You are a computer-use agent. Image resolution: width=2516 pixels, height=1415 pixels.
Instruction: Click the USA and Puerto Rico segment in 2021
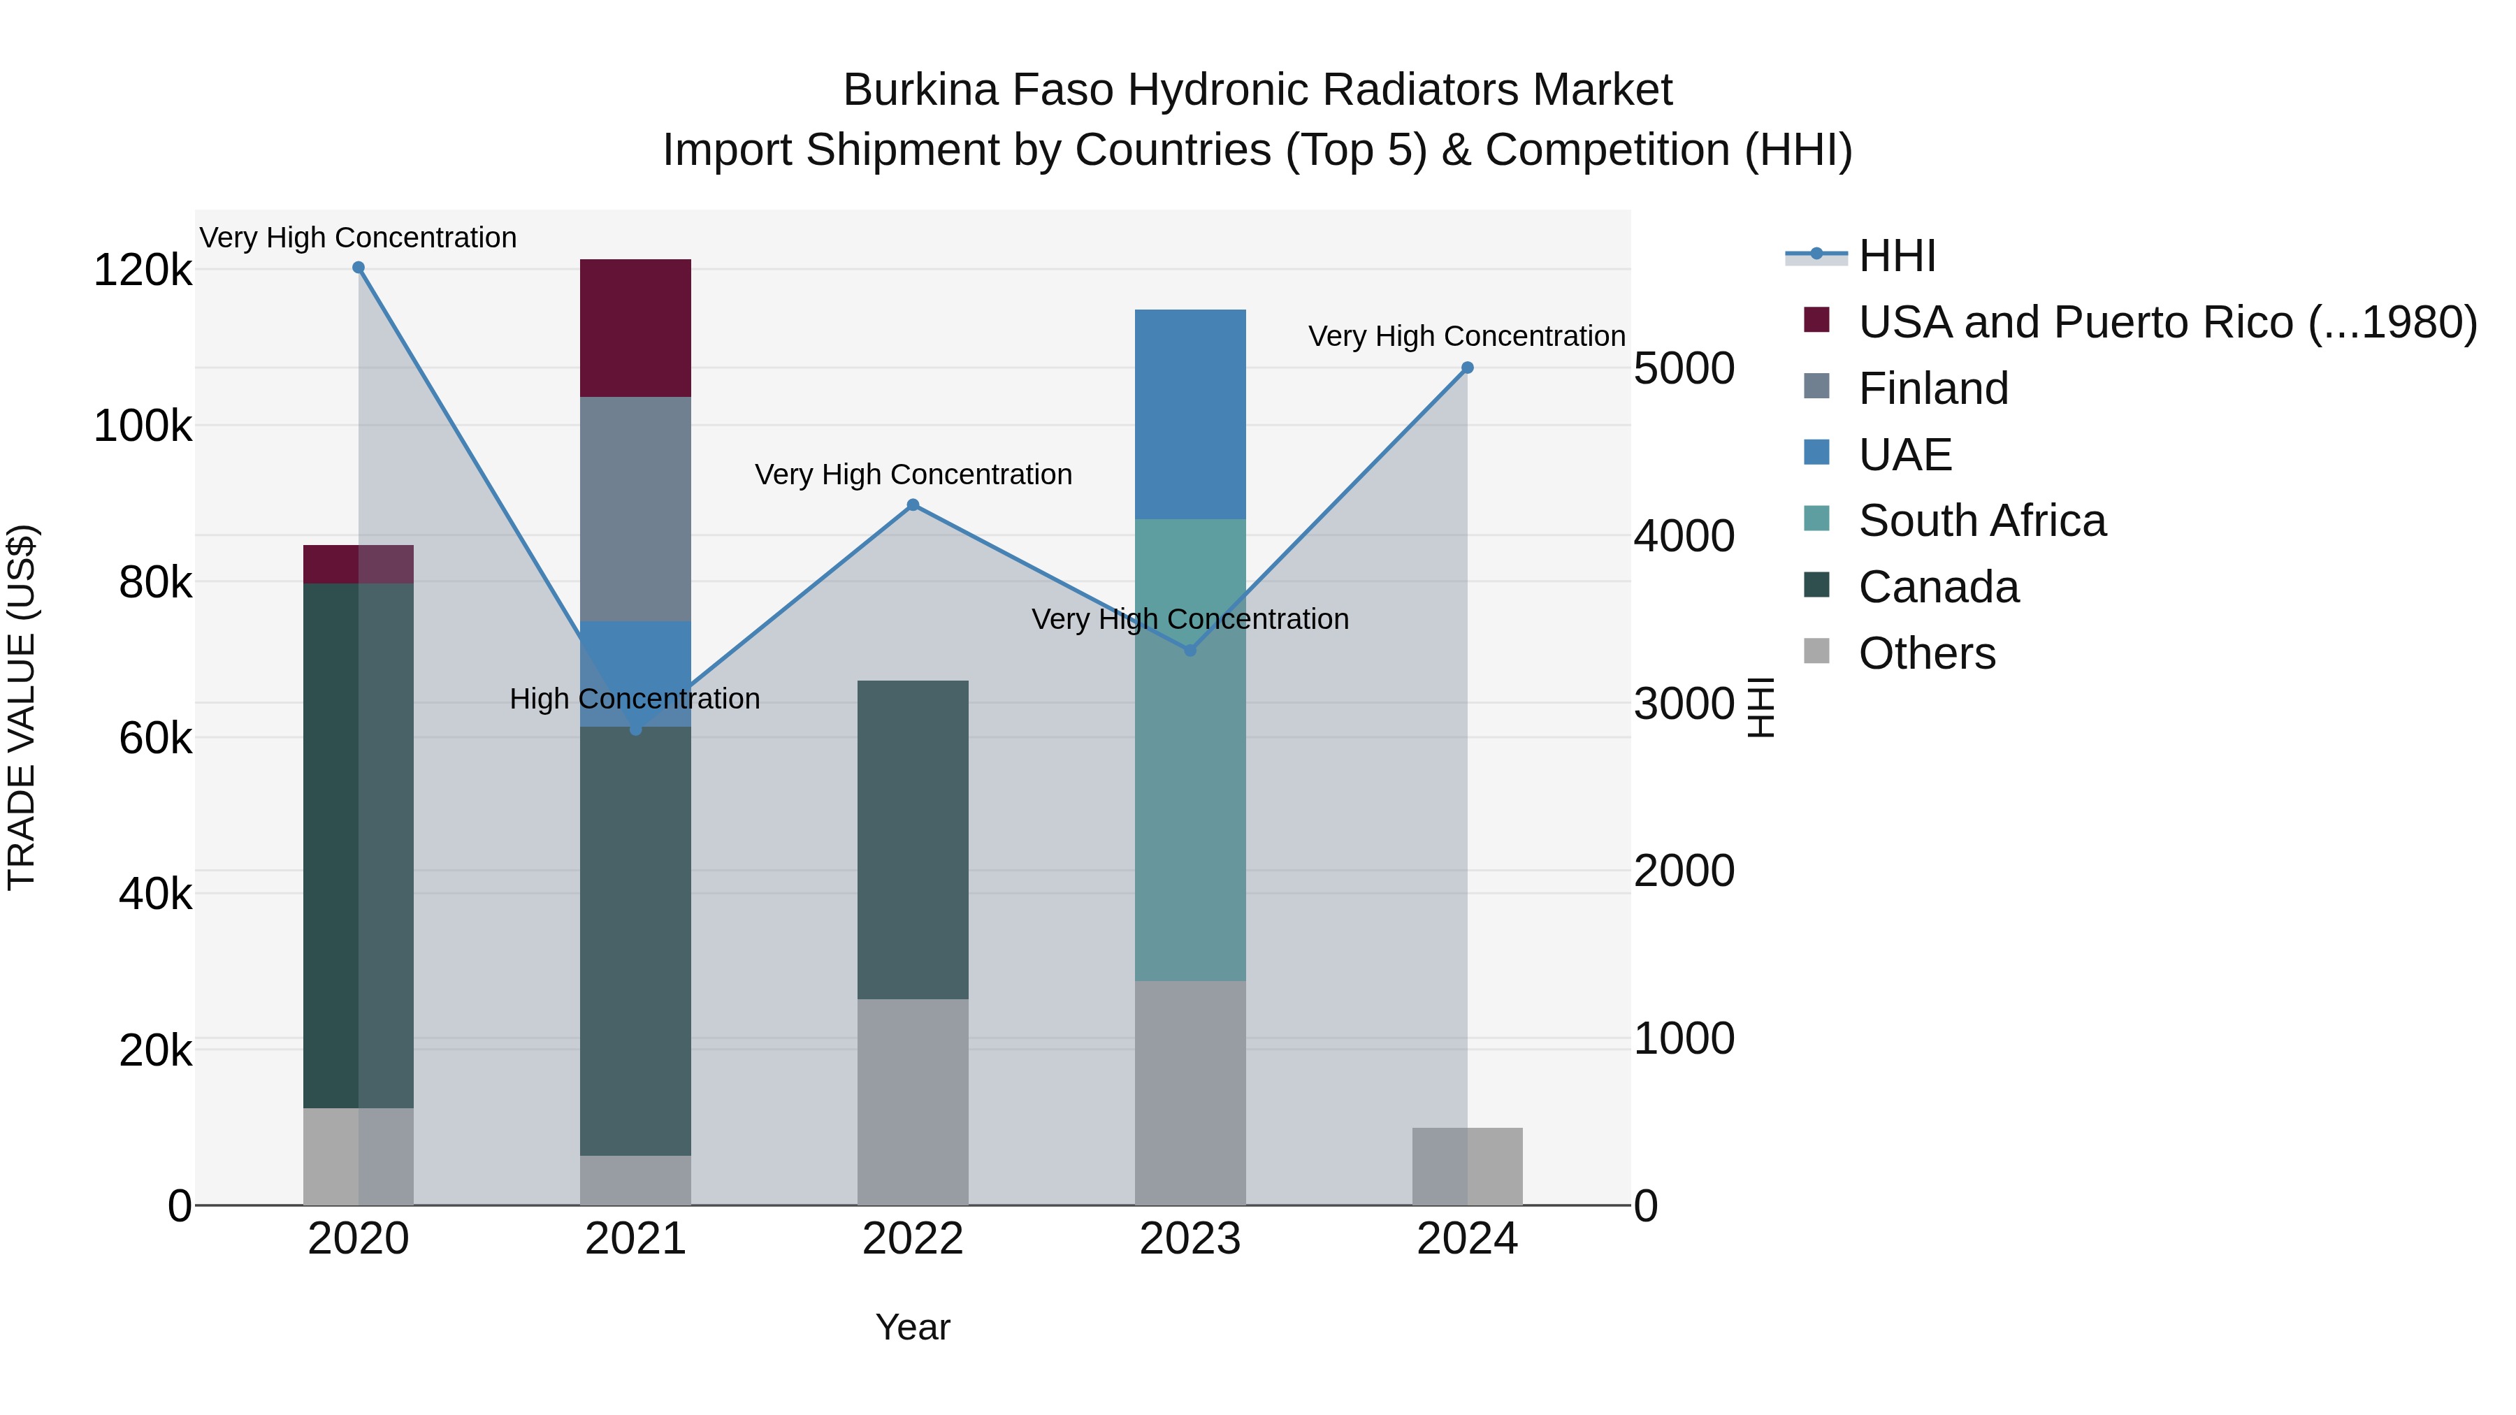pos(636,328)
